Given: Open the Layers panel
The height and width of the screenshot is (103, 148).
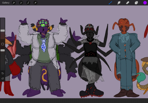Looking at the screenshot, I should point(136,3).
